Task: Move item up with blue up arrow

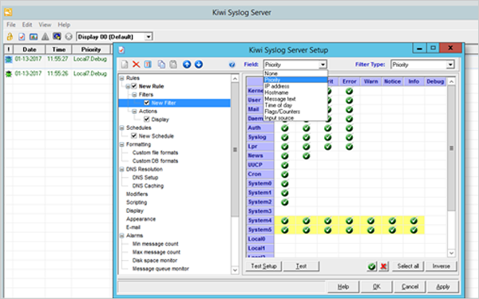Action: (x=187, y=65)
